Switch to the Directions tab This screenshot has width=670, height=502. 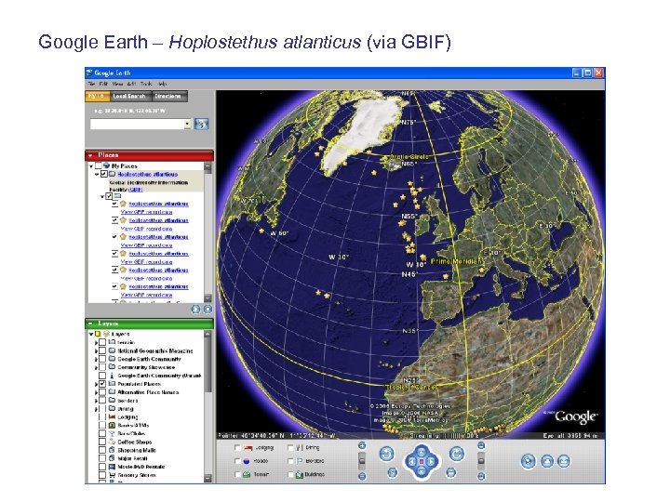click(168, 97)
